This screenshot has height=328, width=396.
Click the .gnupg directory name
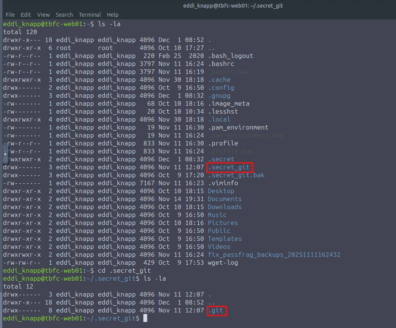[219, 95]
